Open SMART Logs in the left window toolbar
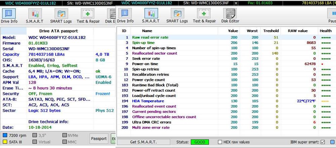 pyautogui.click(x=61, y=16)
